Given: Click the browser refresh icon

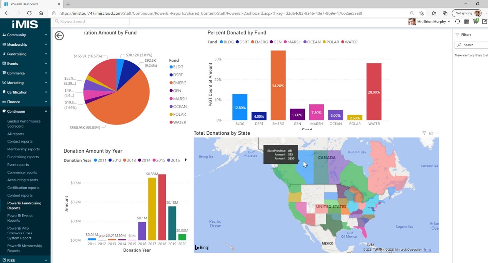Looking at the screenshot, I should pyautogui.click(x=29, y=13).
